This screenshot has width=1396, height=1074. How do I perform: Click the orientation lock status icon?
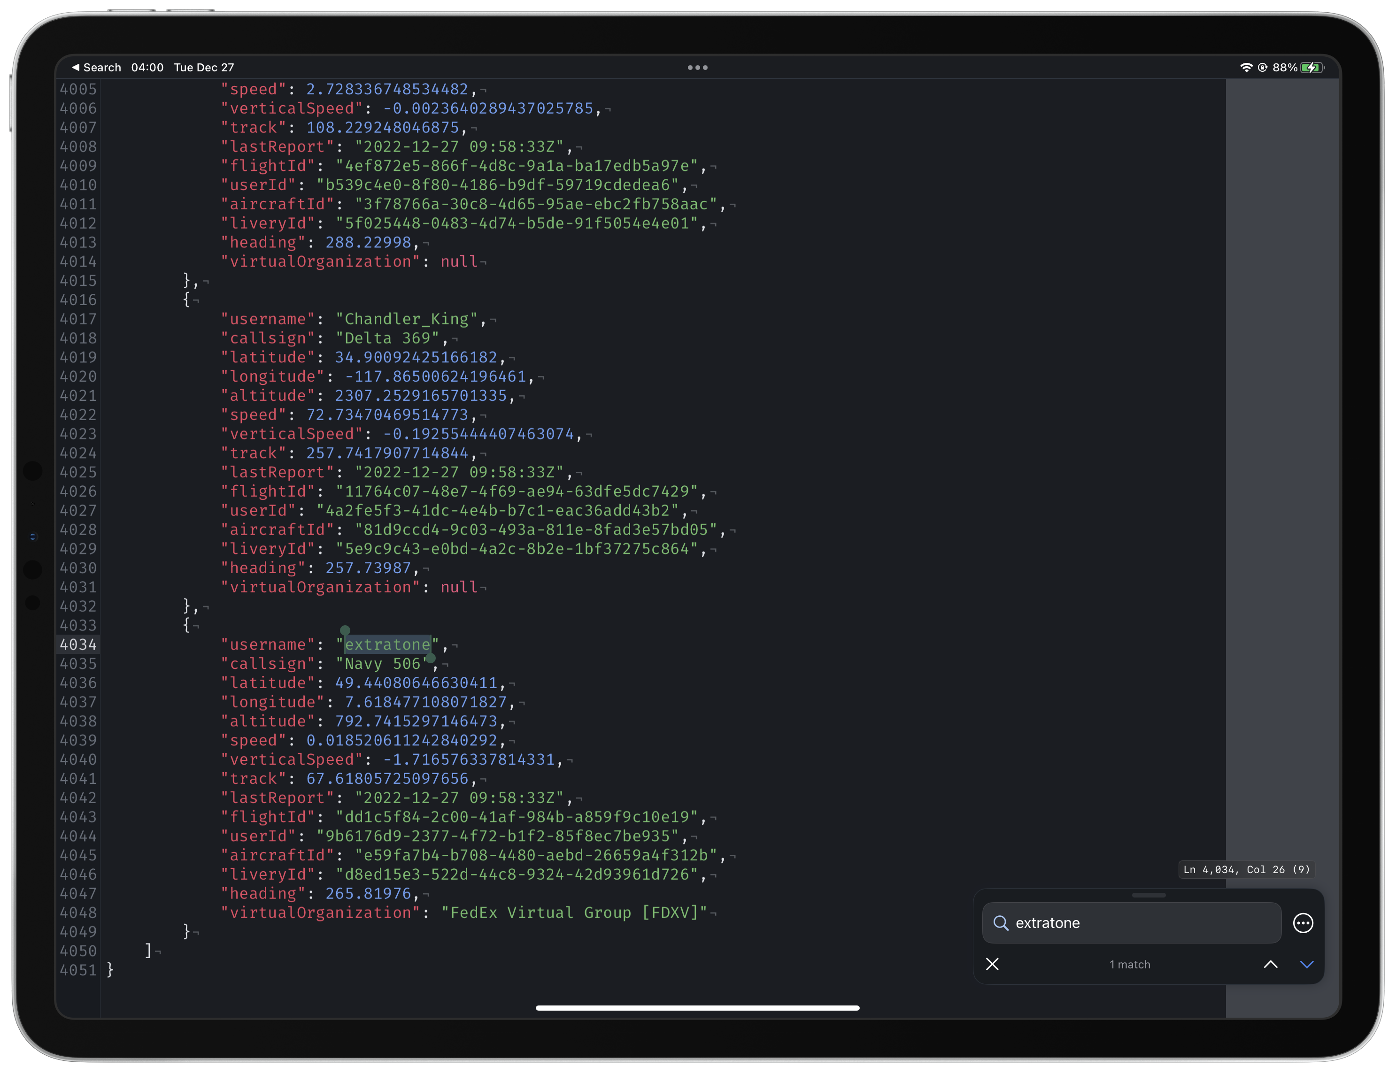1262,67
